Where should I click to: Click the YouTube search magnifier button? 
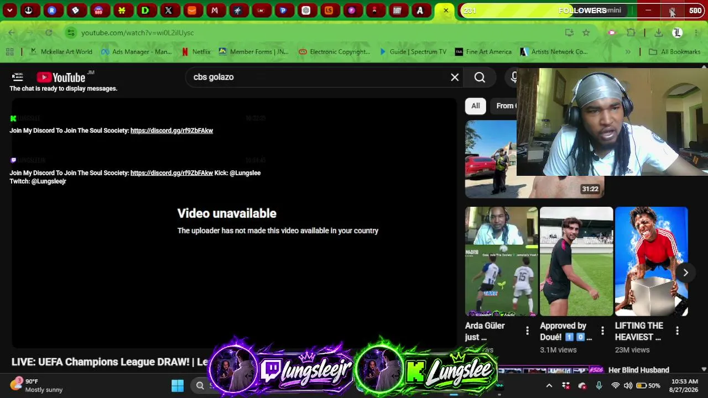[480, 77]
